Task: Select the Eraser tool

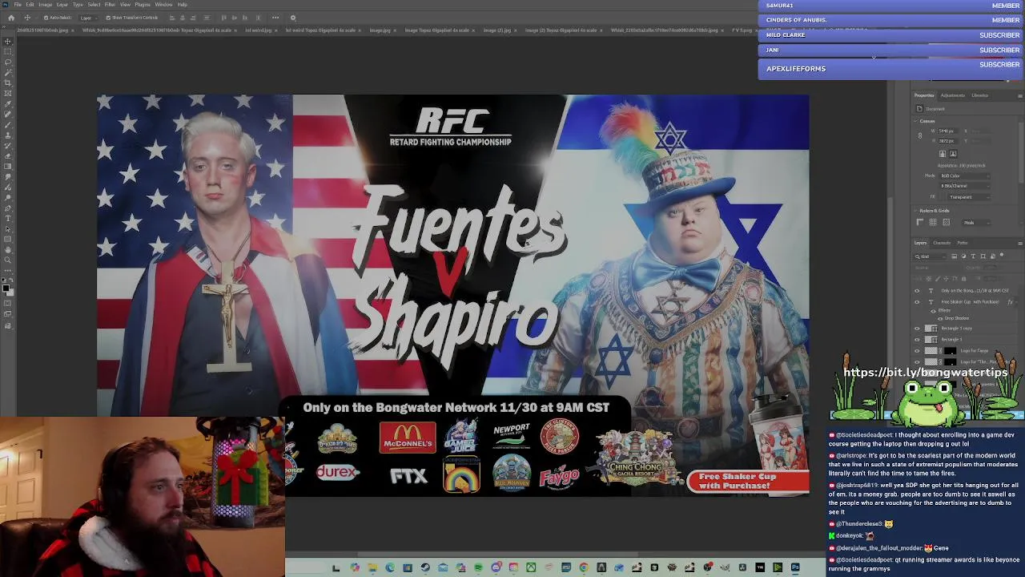Action: point(8,155)
